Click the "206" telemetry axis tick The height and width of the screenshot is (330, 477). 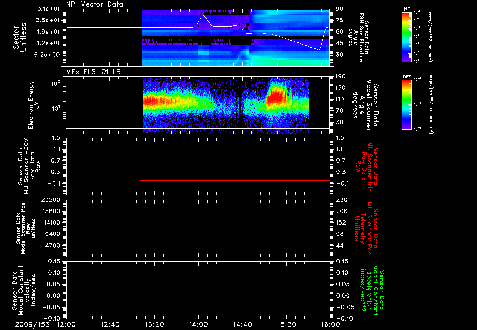coord(341,211)
